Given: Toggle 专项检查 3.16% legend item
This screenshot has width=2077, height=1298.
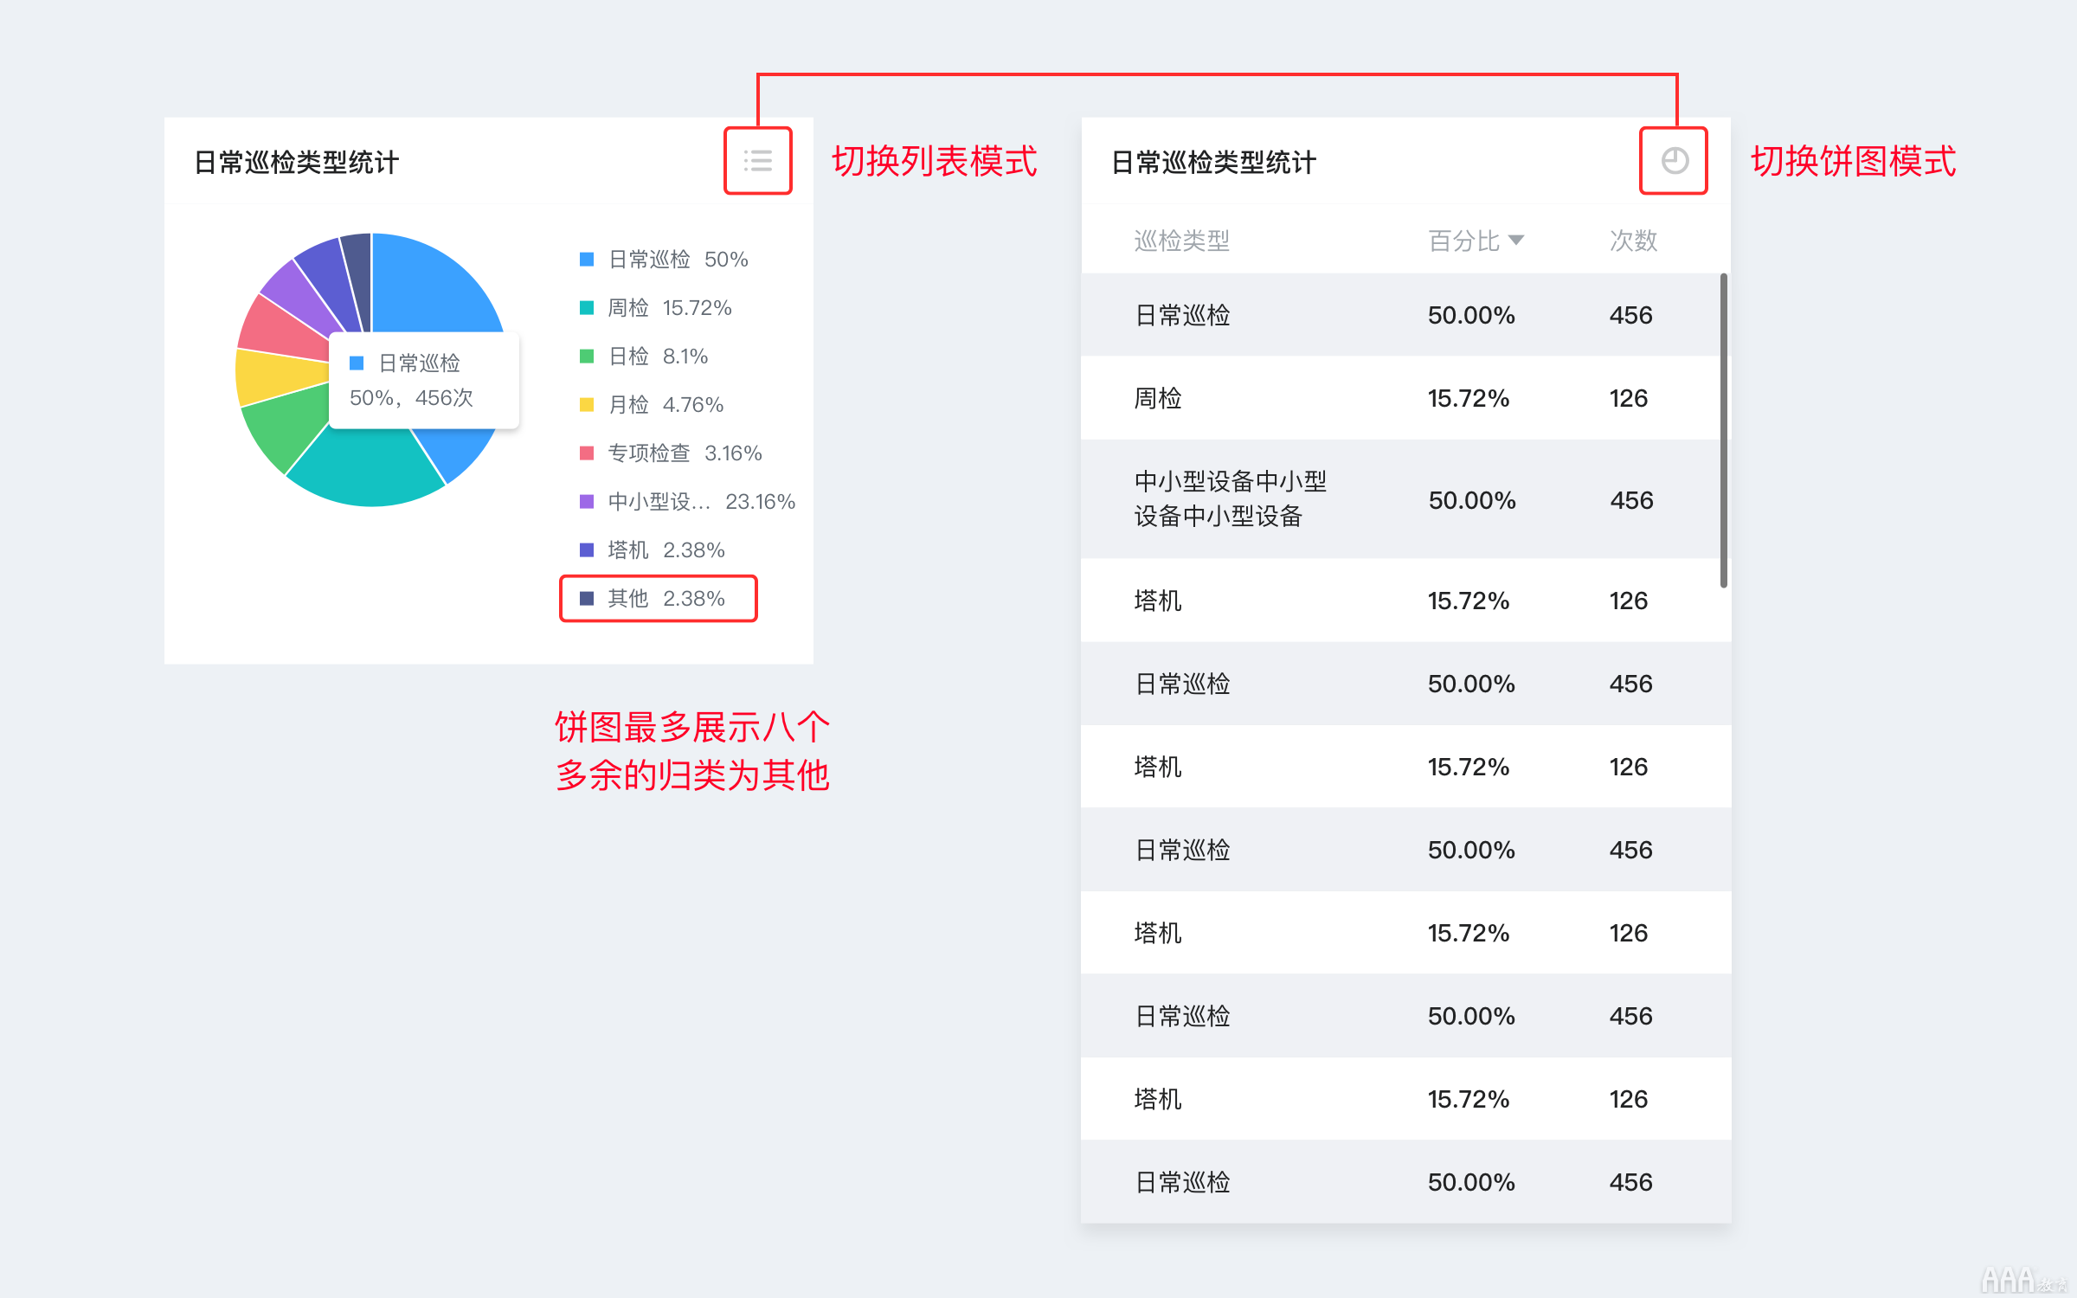Looking at the screenshot, I should 671,453.
